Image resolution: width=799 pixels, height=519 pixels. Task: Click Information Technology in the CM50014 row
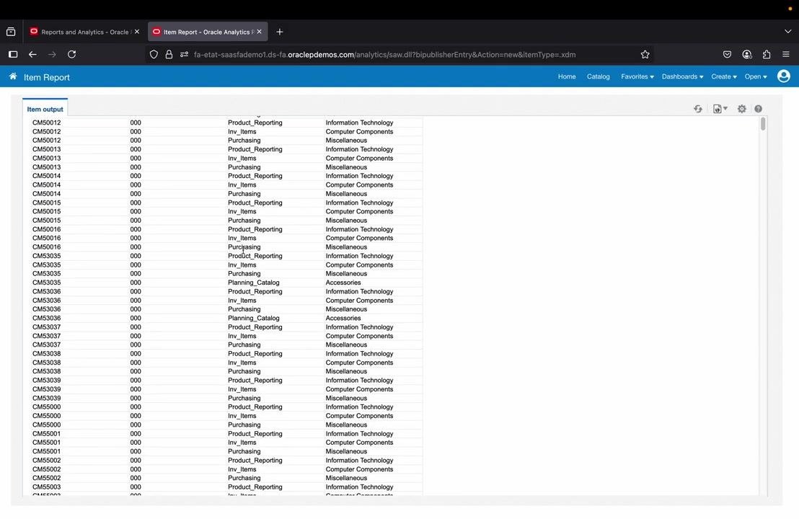tap(359, 176)
